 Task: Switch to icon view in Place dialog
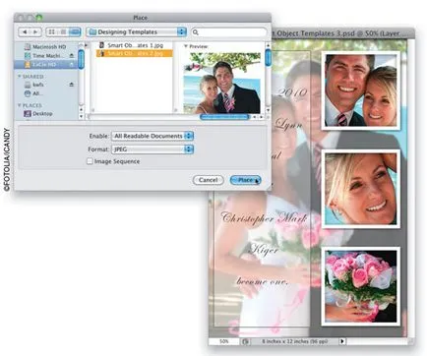51,31
